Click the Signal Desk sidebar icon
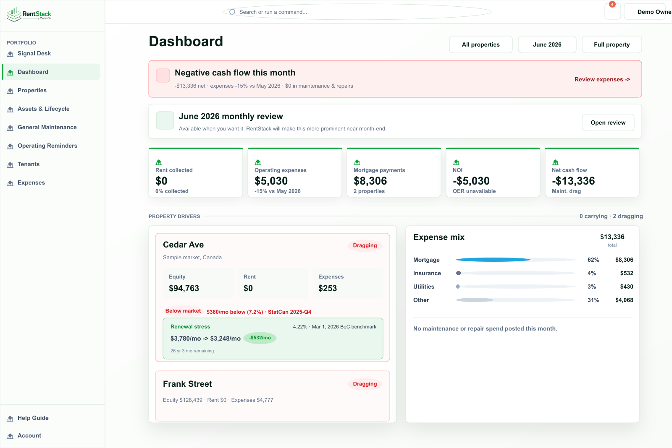 pos(10,54)
